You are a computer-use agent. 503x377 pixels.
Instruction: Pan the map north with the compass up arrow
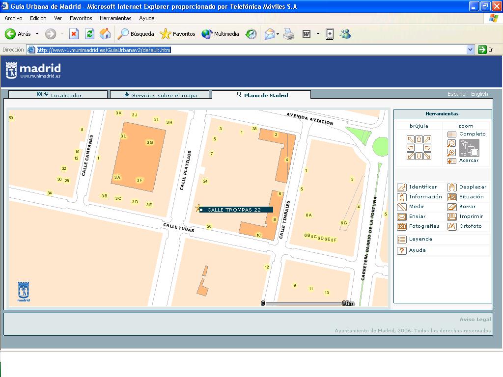click(x=419, y=139)
